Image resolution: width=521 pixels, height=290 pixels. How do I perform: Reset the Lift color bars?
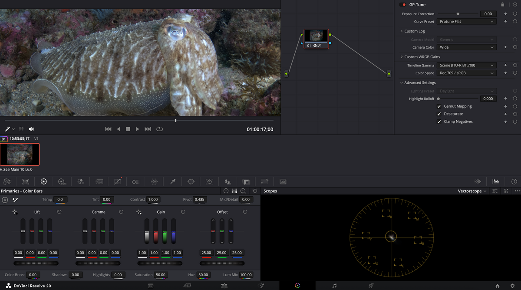[59, 212]
